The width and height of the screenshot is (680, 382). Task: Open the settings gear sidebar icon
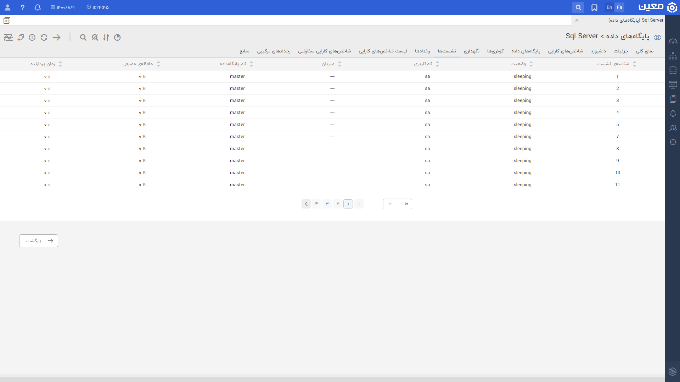click(673, 142)
